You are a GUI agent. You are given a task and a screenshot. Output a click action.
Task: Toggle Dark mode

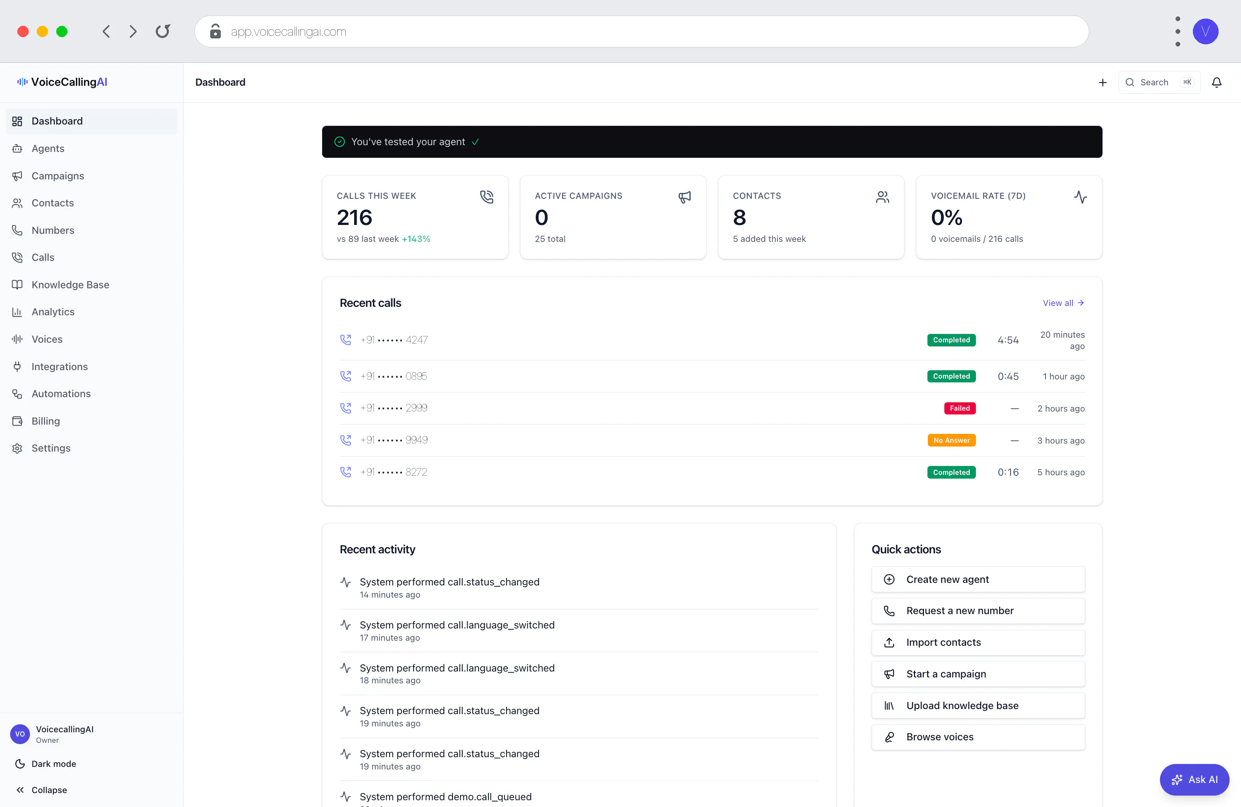[46, 764]
